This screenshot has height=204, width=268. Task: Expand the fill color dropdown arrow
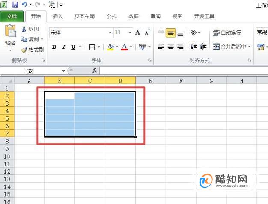pos(117,47)
